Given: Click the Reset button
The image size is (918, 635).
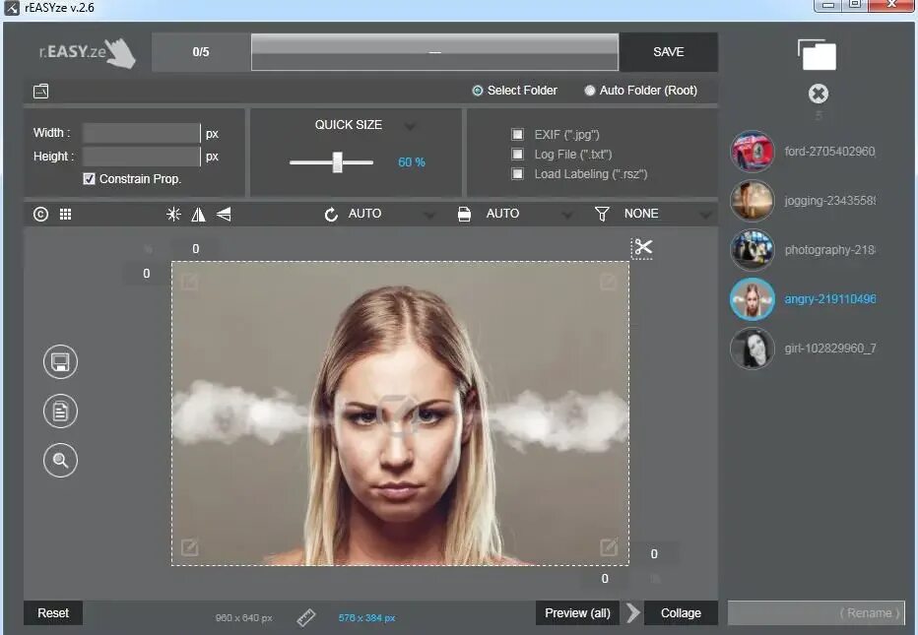Looking at the screenshot, I should (x=53, y=612).
